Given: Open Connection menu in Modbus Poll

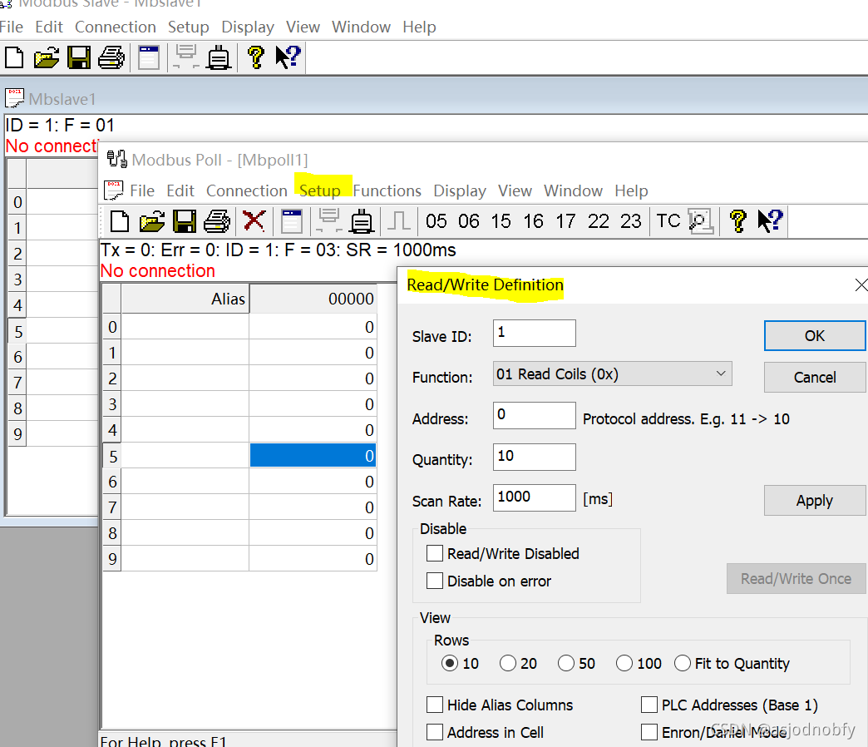Looking at the screenshot, I should pos(246,190).
